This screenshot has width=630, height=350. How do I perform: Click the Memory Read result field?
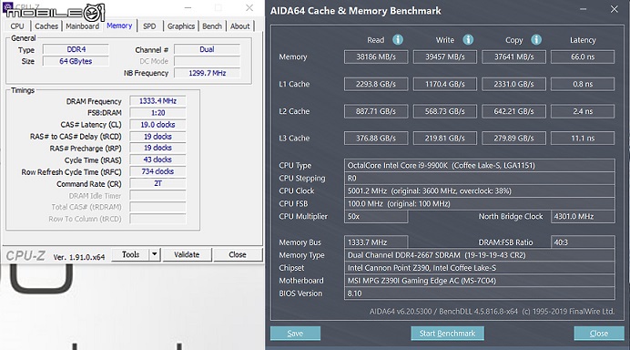click(376, 57)
